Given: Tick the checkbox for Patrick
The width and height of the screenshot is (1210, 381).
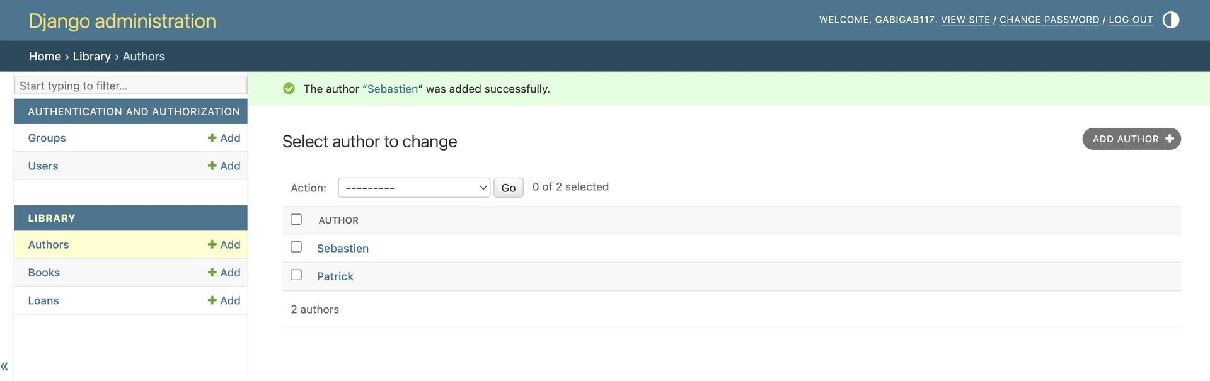Looking at the screenshot, I should pos(296,275).
